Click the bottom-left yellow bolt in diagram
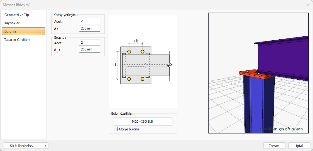 pos(129,79)
